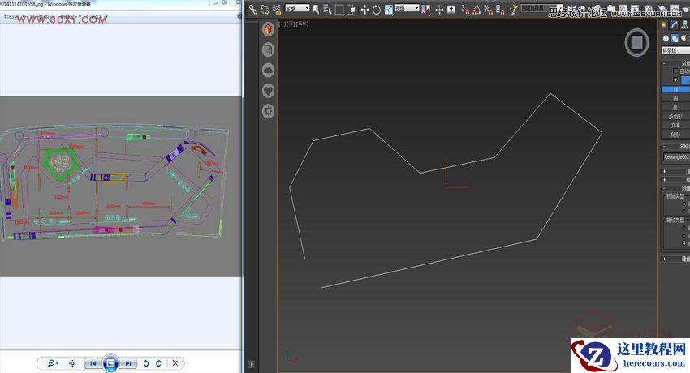
Task: Click the Select and Rotate tool
Action: 376,9
